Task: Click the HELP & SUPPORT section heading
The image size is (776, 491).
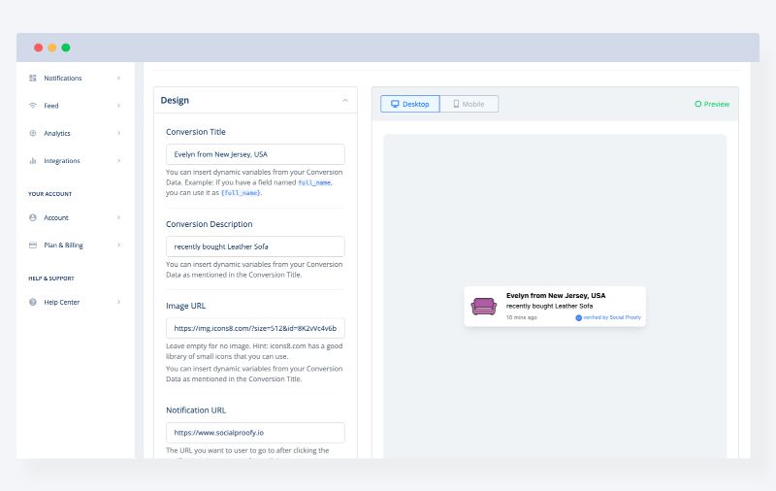Action: [51, 278]
